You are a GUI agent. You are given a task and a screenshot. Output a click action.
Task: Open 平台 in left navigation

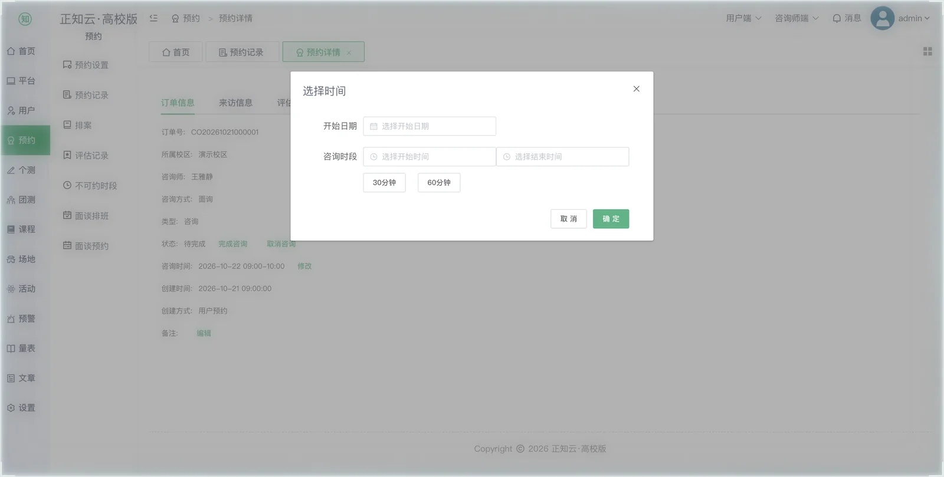[x=21, y=81]
